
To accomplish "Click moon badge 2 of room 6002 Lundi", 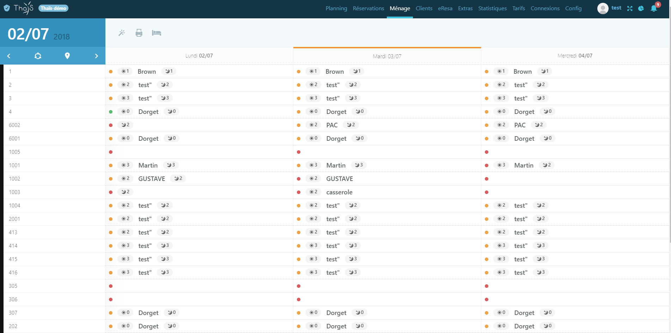I will tap(125, 125).
